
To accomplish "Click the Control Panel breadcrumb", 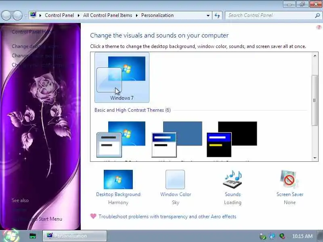I will [59, 15].
